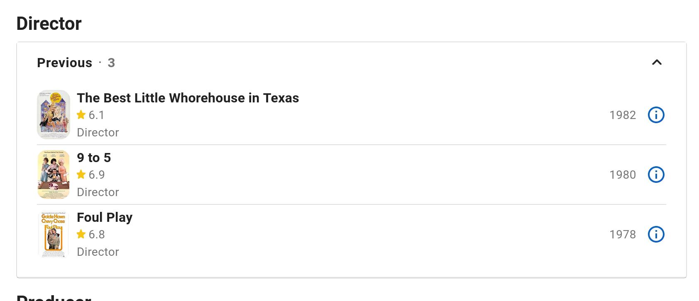699x301 pixels.
Task: Click the Director section heading
Action: (49, 24)
